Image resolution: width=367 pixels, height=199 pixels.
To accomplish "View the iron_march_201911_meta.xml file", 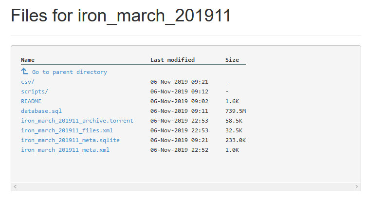I will coord(65,150).
